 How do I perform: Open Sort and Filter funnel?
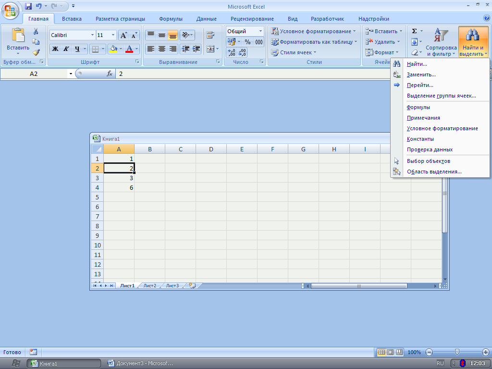coord(441,42)
